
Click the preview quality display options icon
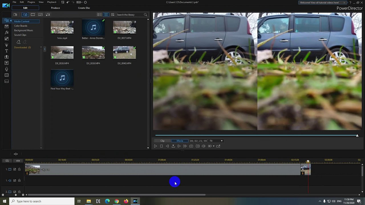tap(197, 146)
